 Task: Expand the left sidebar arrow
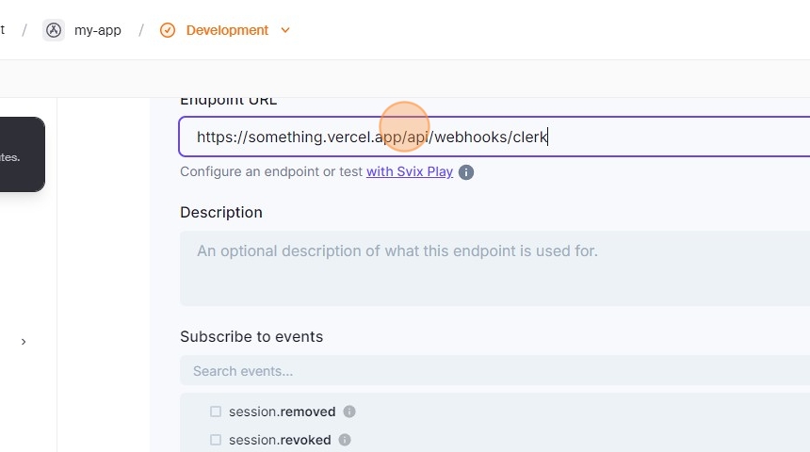coord(24,342)
